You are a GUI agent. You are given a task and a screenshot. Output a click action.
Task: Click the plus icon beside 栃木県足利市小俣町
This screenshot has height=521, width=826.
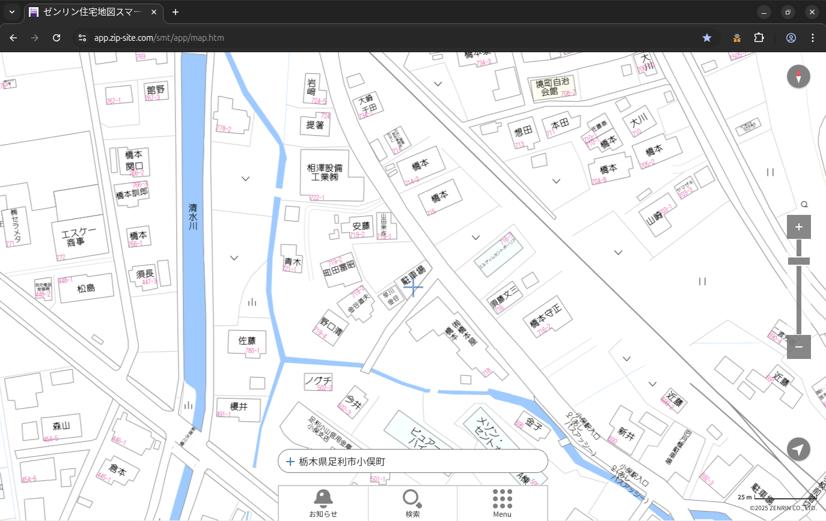click(290, 462)
